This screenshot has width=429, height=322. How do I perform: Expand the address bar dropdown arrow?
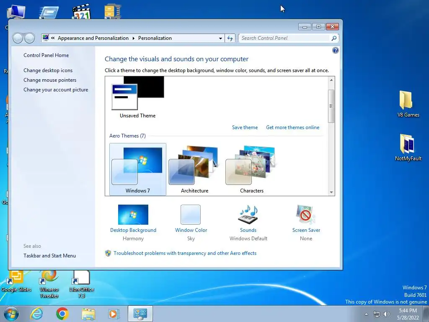click(220, 38)
